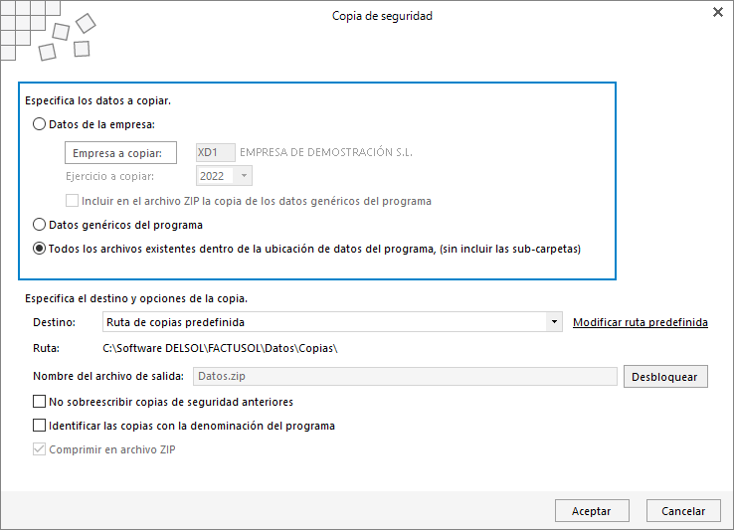Click the Cancelar button
Screen dimensions: 734x530
point(683,511)
